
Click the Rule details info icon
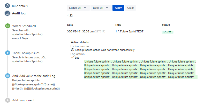pyautogui.click(x=7, y=6)
